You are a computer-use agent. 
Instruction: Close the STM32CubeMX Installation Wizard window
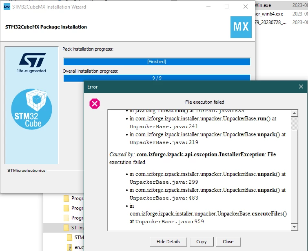[x=245, y=7]
